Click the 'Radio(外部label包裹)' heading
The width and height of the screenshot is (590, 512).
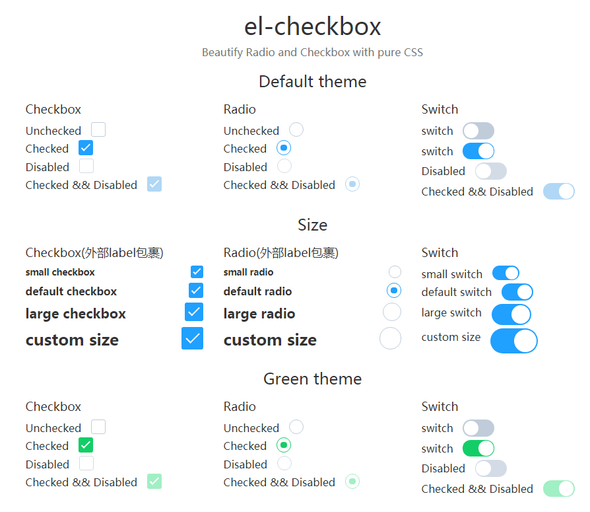point(281,253)
